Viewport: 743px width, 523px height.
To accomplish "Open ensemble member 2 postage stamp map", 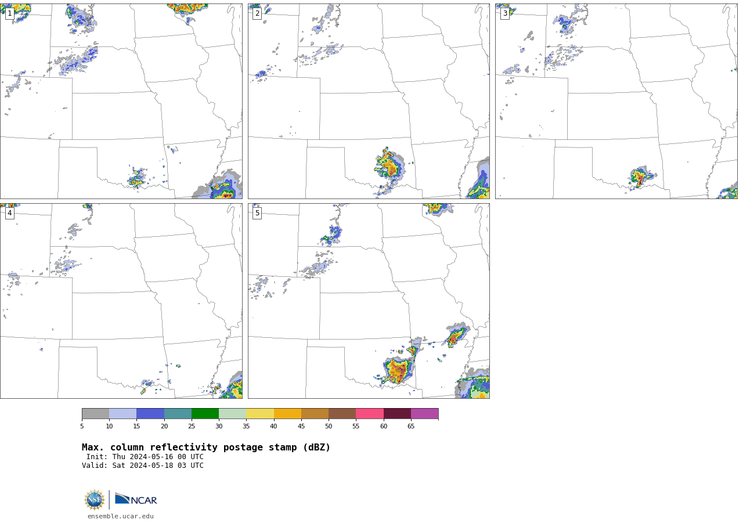I will pos(369,101).
